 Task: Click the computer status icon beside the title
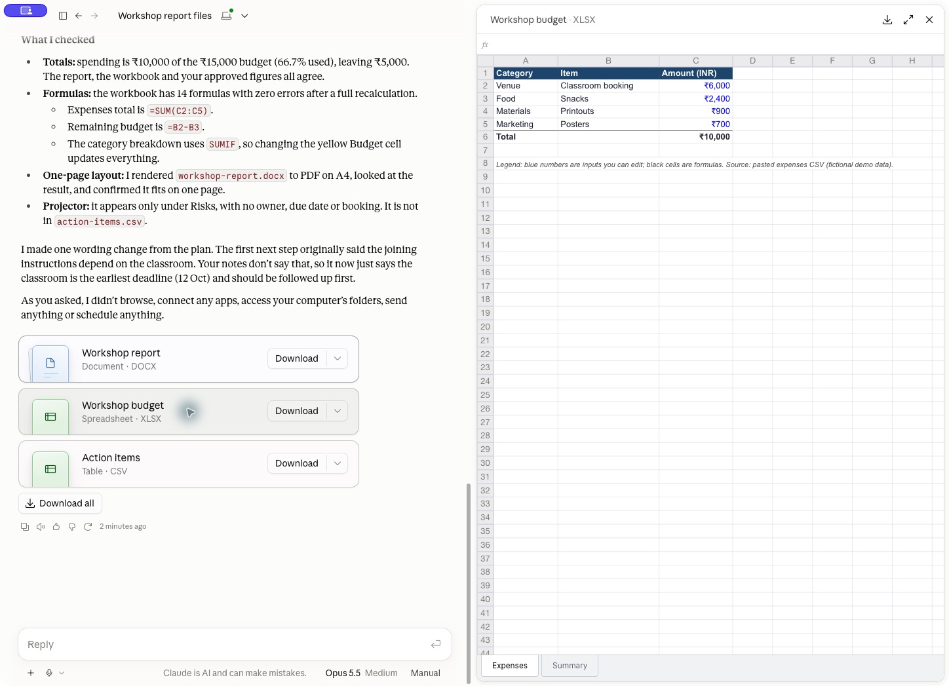coord(227,15)
